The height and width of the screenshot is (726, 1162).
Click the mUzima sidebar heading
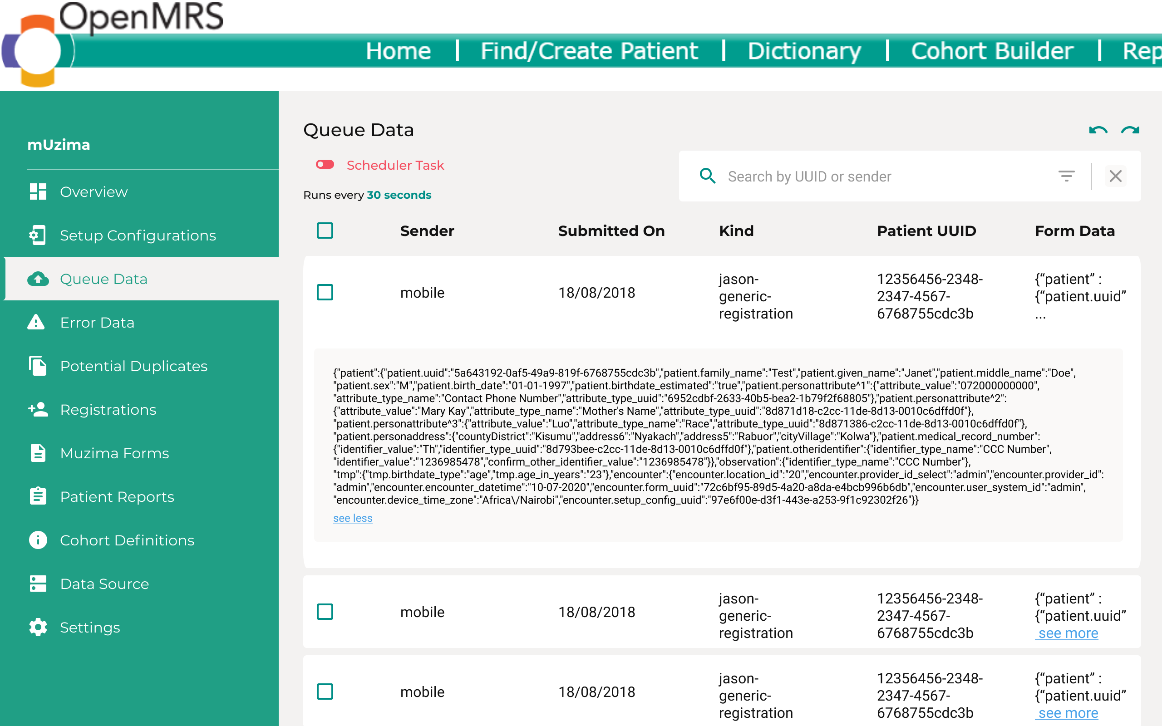coord(59,145)
